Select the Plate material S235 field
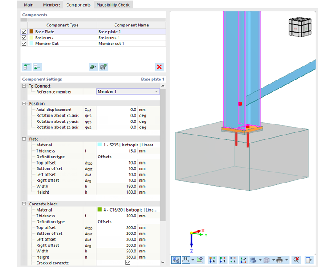Image resolution: width=335 pixels, height=267 pixels. click(x=128, y=145)
